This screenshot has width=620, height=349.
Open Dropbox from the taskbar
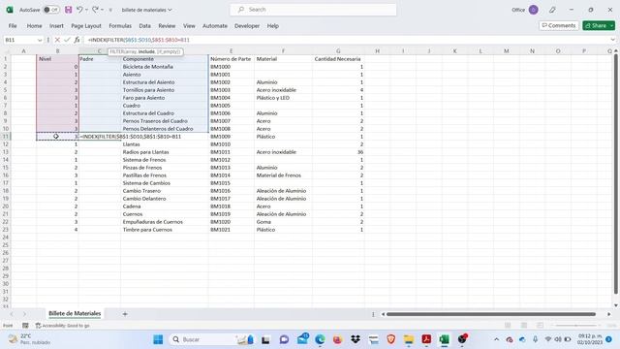tap(356, 339)
